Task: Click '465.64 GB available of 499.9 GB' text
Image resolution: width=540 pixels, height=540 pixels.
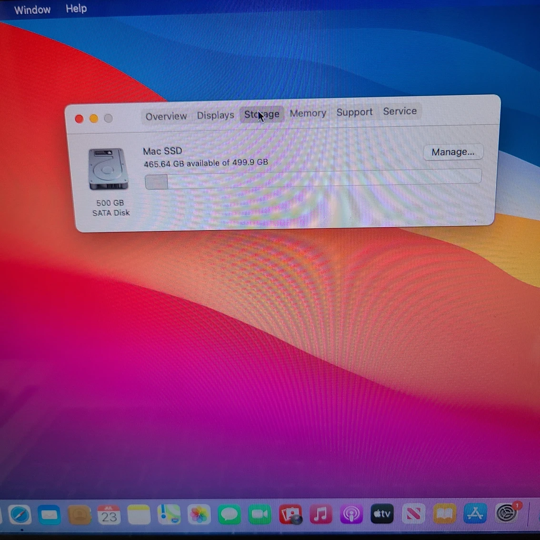Action: coord(206,163)
